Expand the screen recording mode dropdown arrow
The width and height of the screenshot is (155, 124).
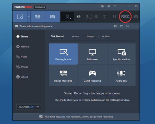click(29, 17)
